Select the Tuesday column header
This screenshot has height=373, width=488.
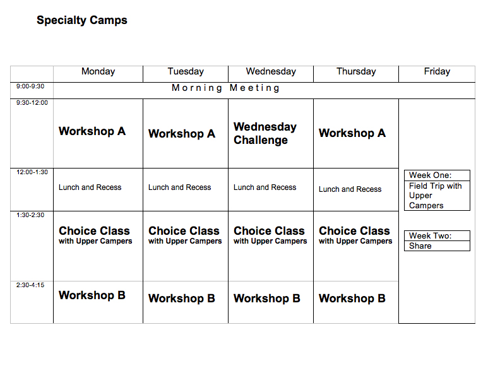pos(186,72)
